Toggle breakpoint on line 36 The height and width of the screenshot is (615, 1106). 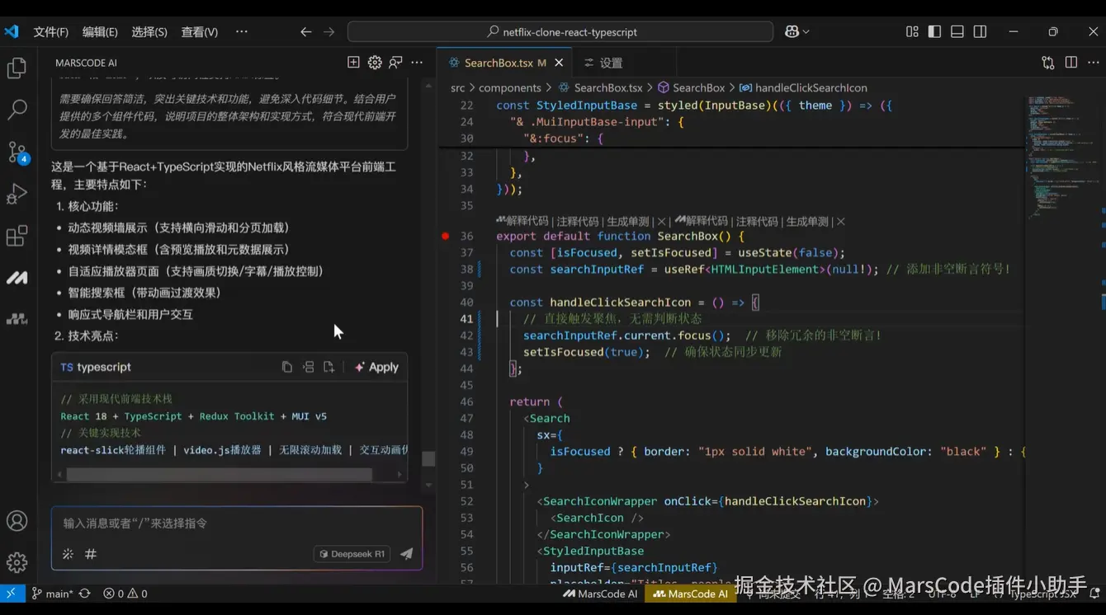click(x=446, y=237)
